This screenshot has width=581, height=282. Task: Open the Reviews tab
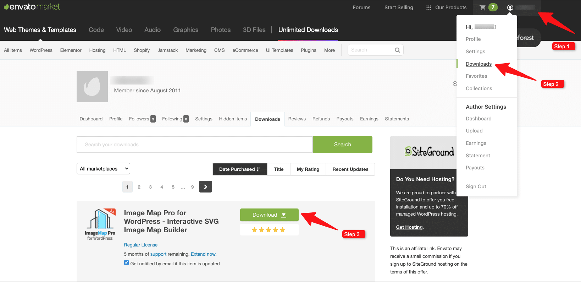297,119
